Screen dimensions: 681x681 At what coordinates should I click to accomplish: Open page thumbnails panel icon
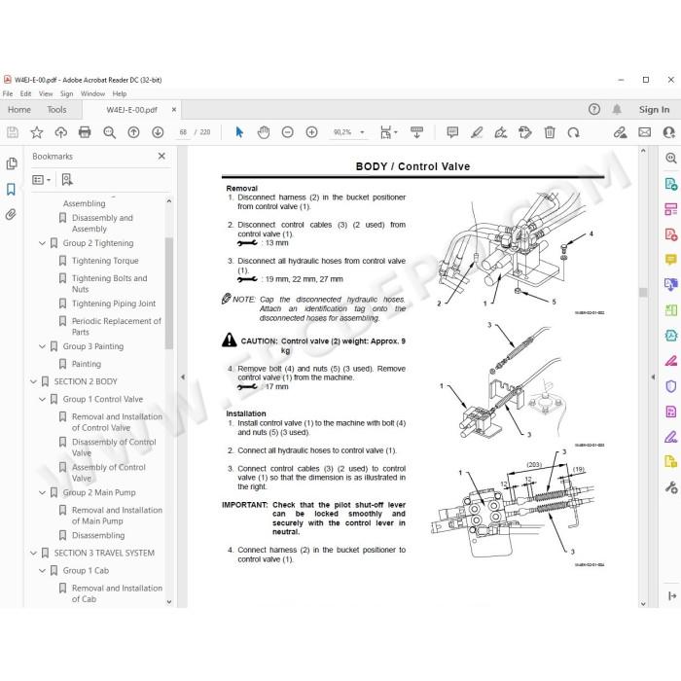12,163
